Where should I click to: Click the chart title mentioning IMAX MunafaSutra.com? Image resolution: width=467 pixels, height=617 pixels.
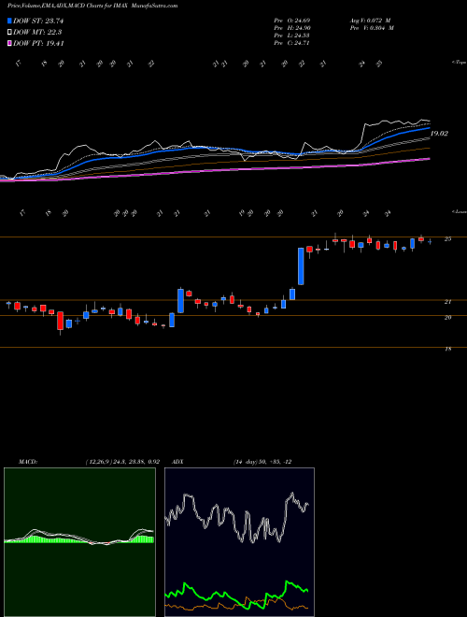[92, 6]
